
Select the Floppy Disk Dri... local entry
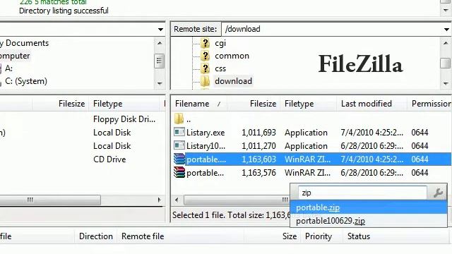124,119
